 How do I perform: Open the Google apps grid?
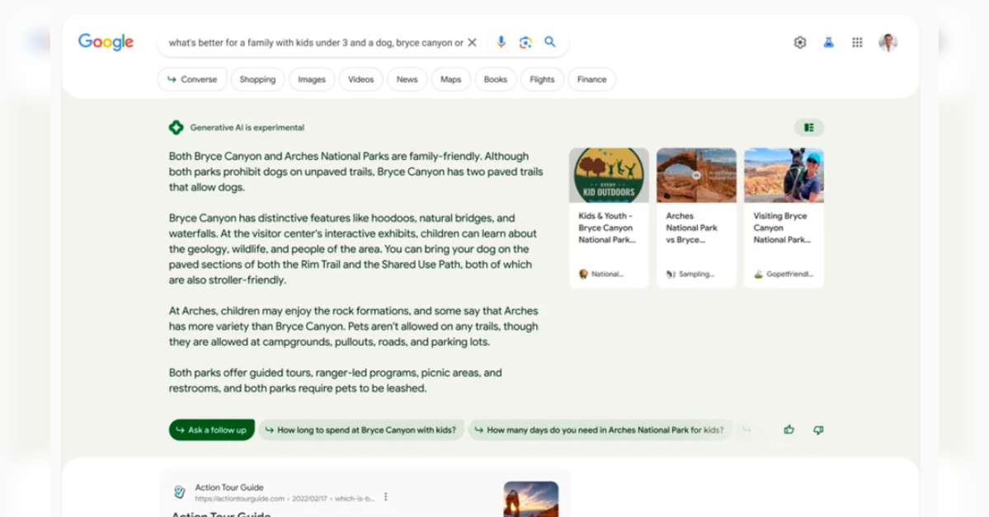click(x=857, y=43)
